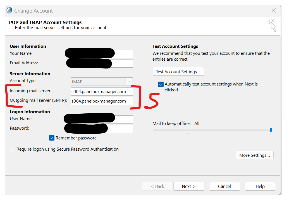
Task: Click the Incoming mail server field
Action: click(102, 91)
